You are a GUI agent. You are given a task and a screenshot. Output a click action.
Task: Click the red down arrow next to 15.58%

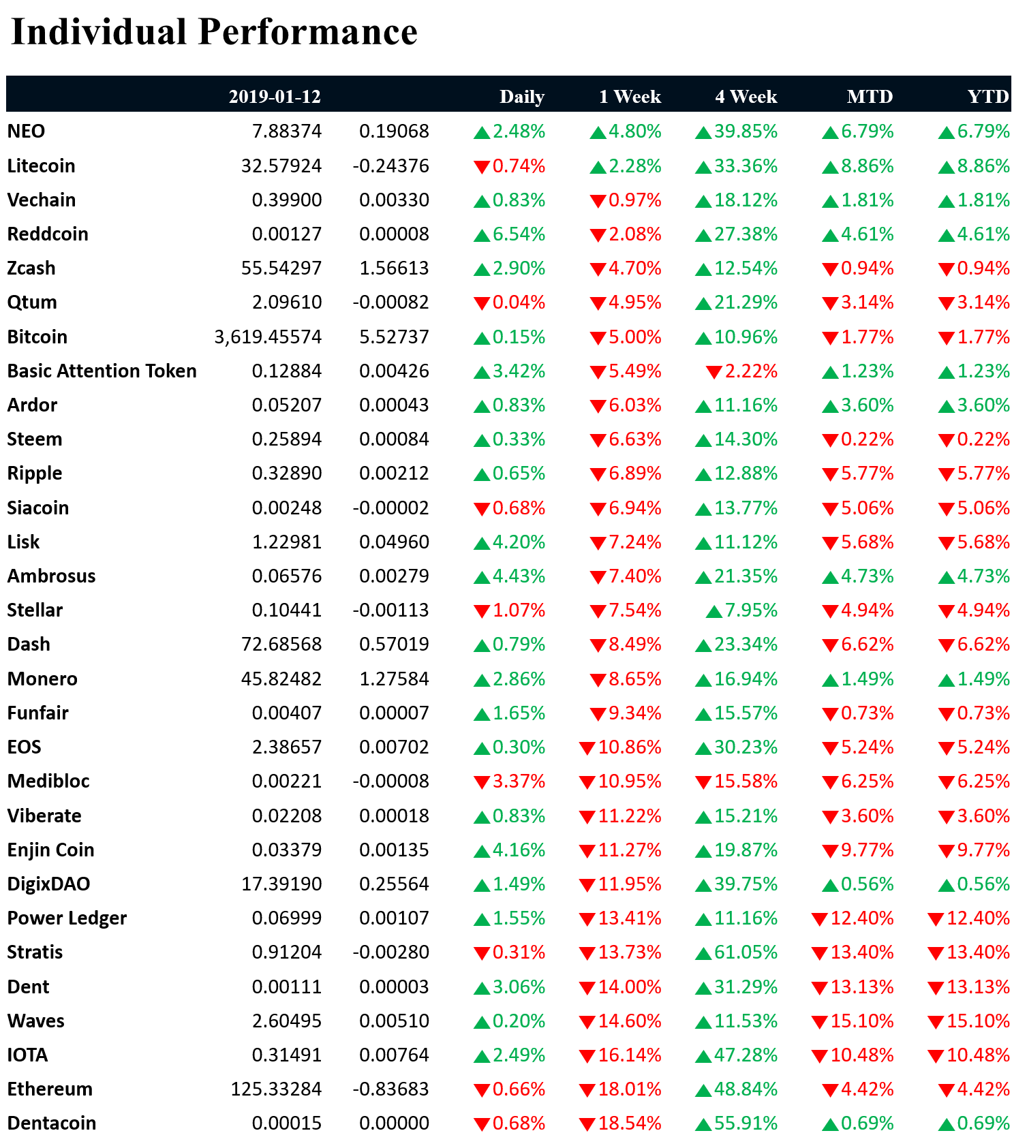pos(703,783)
